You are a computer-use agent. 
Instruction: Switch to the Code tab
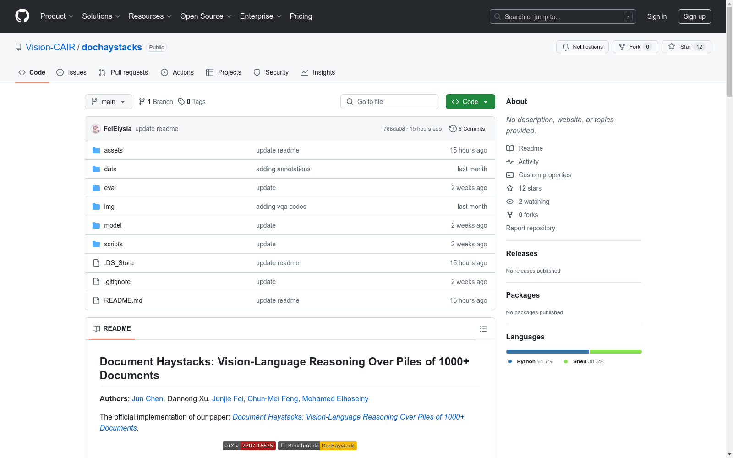click(32, 72)
